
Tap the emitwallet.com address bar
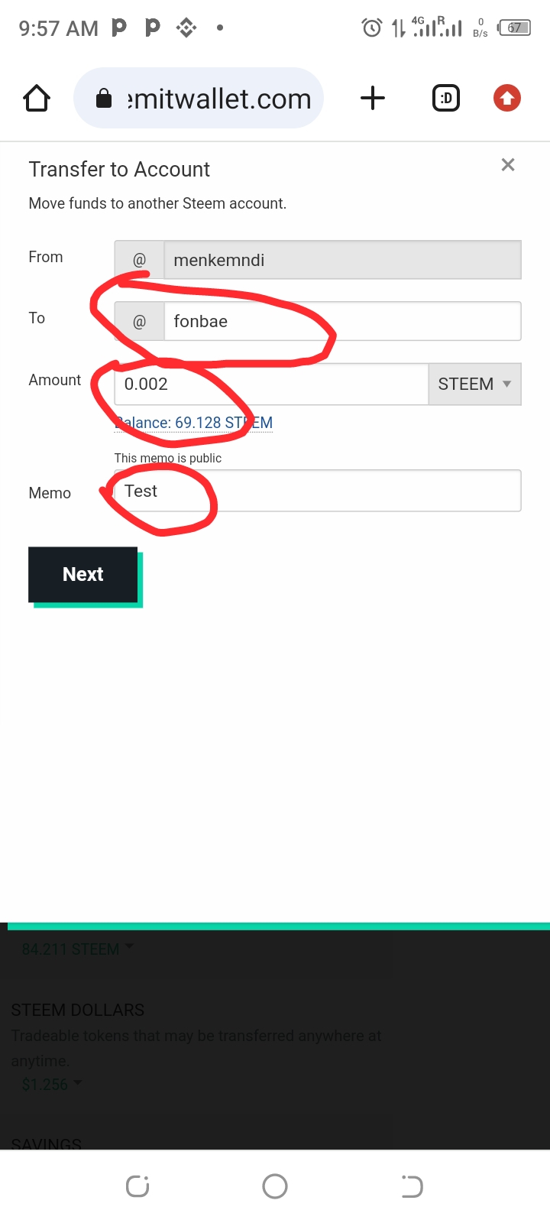click(199, 98)
